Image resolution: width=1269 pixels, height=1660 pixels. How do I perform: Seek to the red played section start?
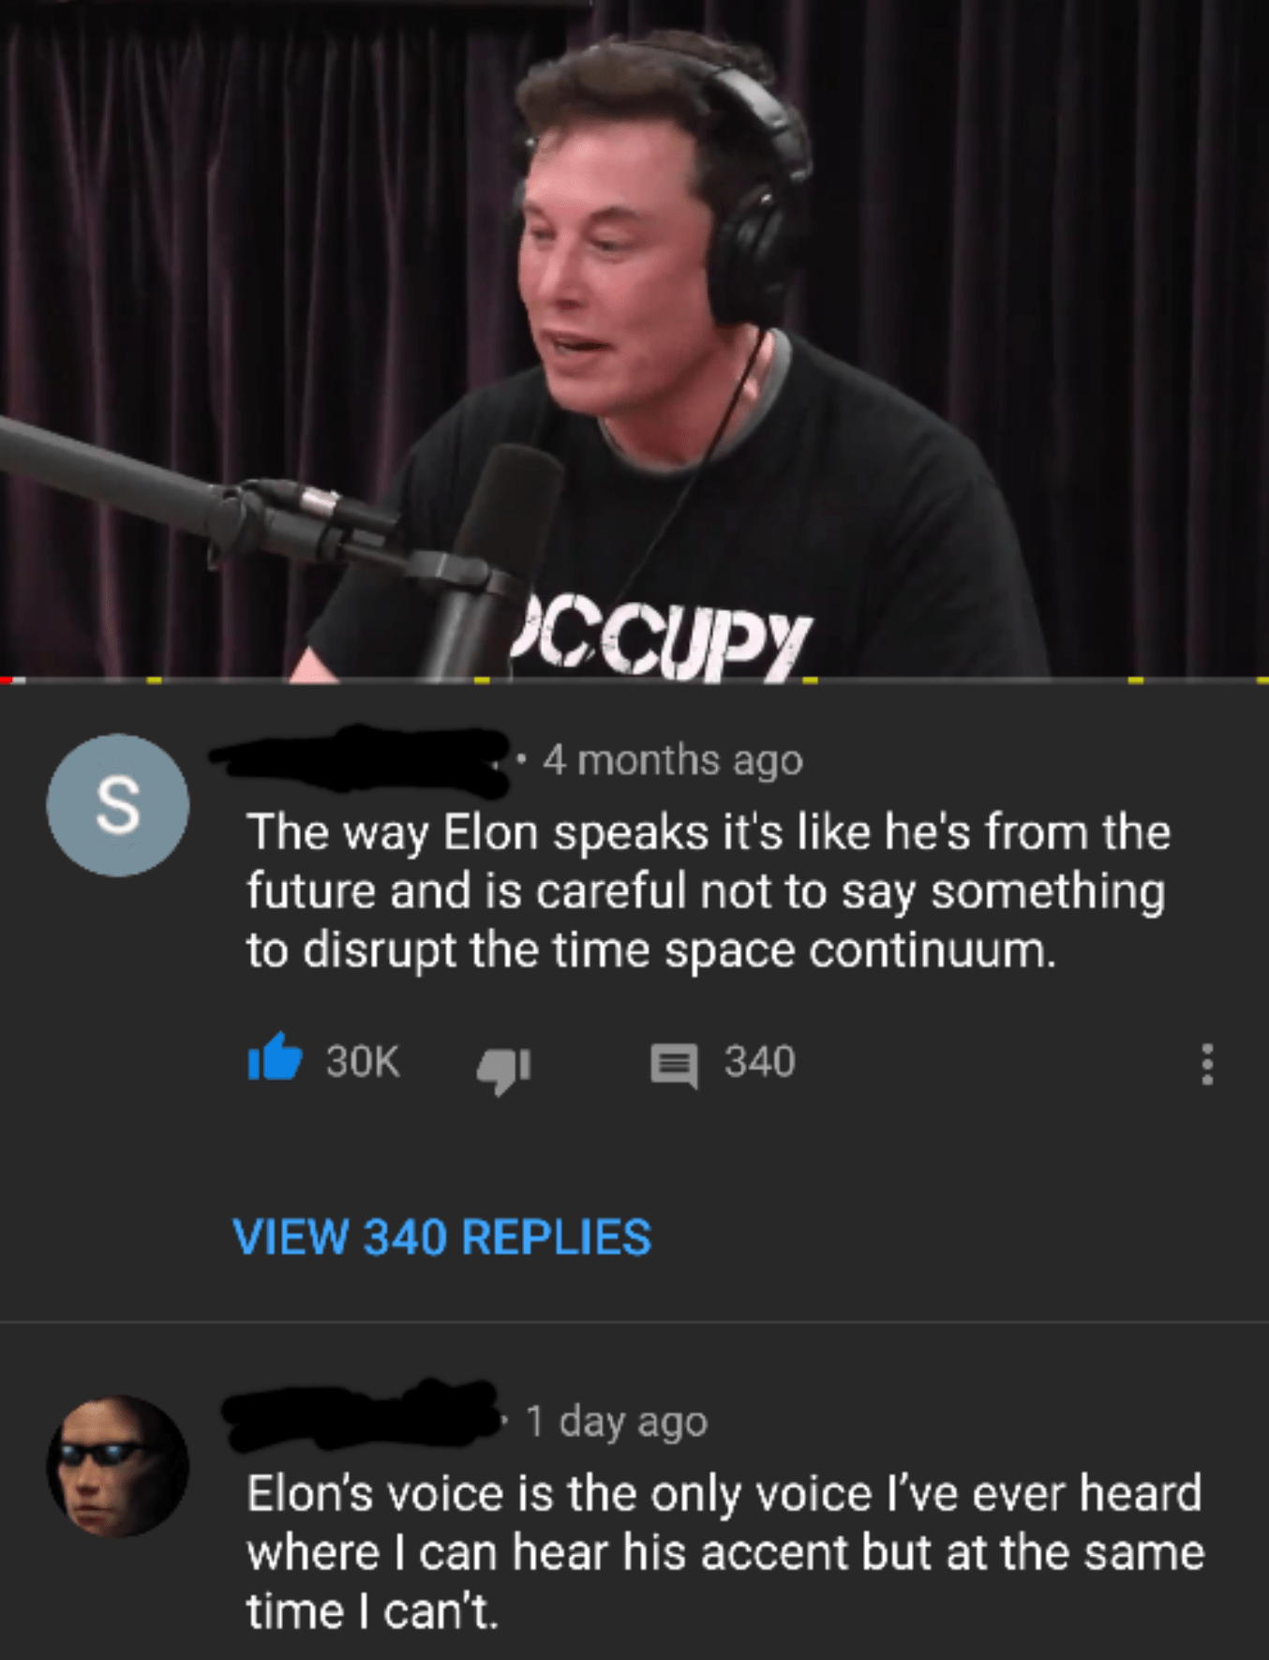6,680
